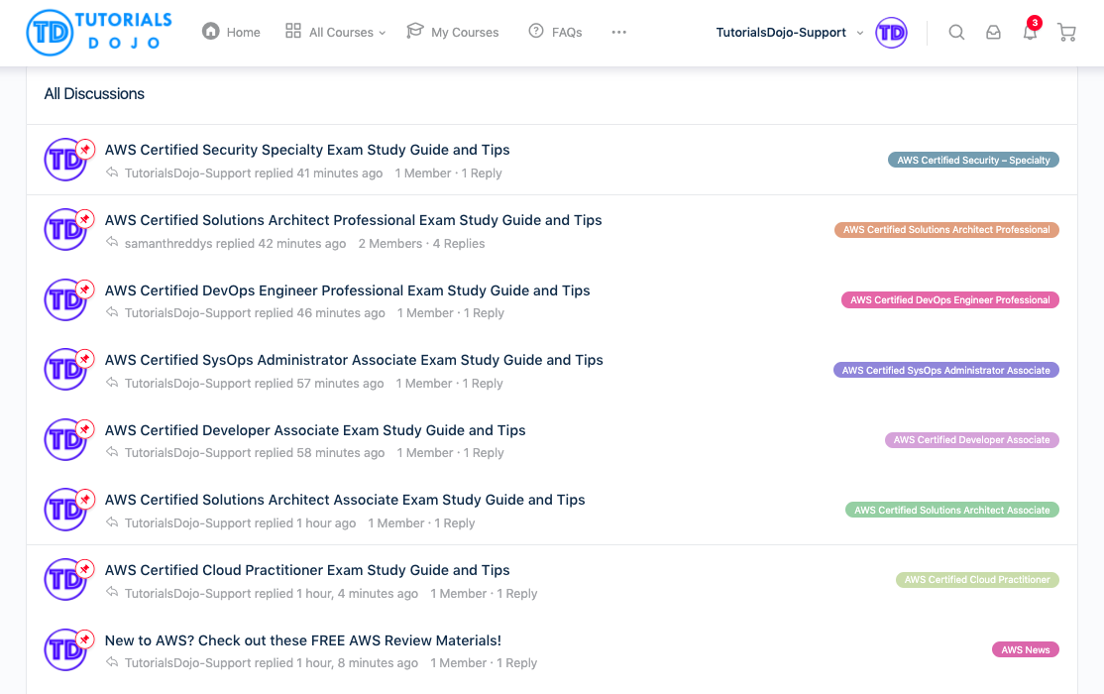
Task: Open the notifications bell with 3 badge
Action: coord(1031,32)
